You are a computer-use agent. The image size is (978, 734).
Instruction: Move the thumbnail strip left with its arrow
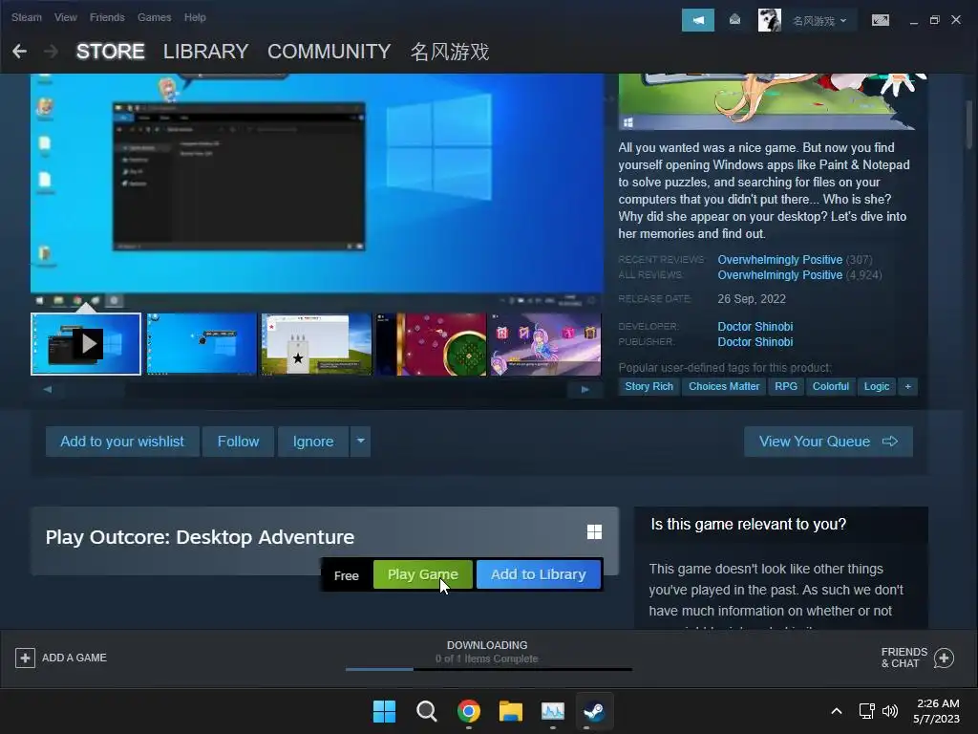(x=48, y=390)
